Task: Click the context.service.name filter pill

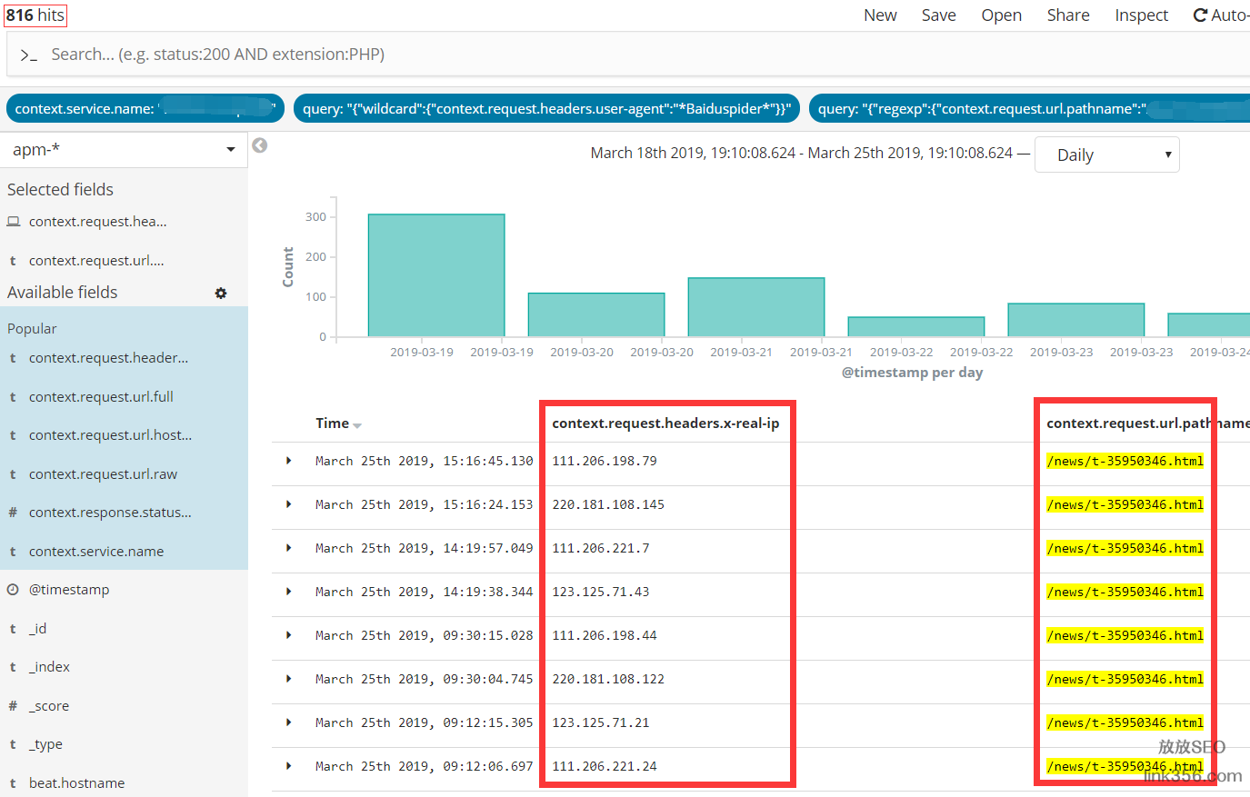Action: (145, 108)
